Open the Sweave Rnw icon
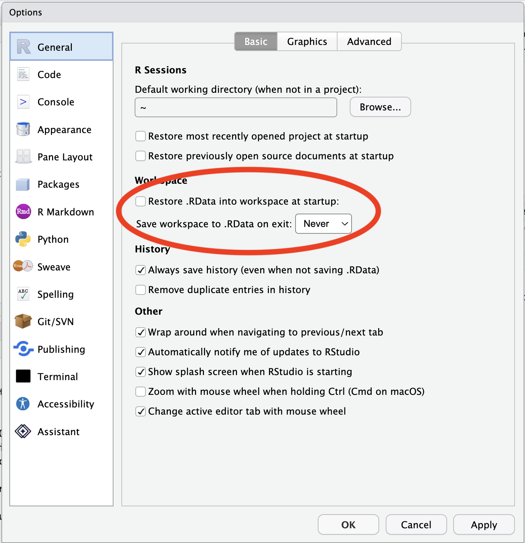Viewport: 525px width, 543px height. pyautogui.click(x=23, y=266)
